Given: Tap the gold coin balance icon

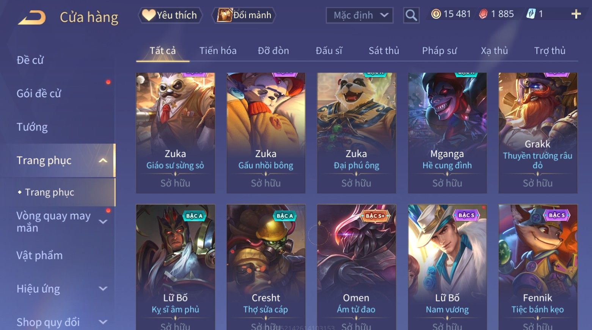Looking at the screenshot, I should [436, 14].
